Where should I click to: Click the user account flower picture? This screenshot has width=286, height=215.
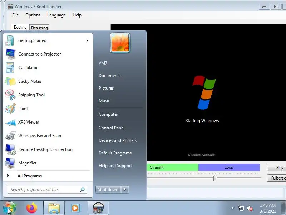coord(120,43)
